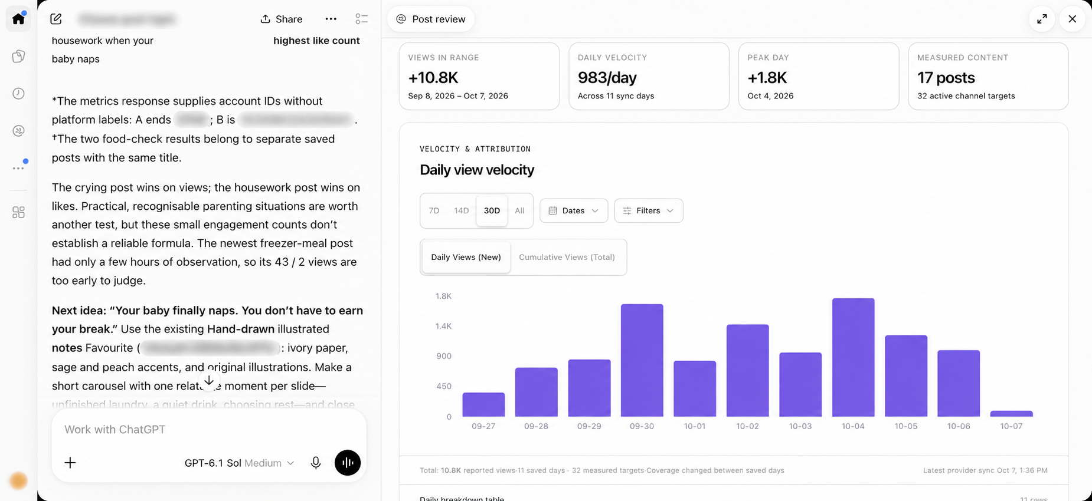Click the Latest provider sync timestamp

985,470
